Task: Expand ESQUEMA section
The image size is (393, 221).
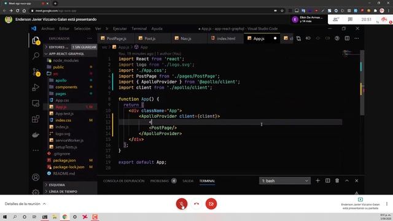Action: click(x=70, y=185)
